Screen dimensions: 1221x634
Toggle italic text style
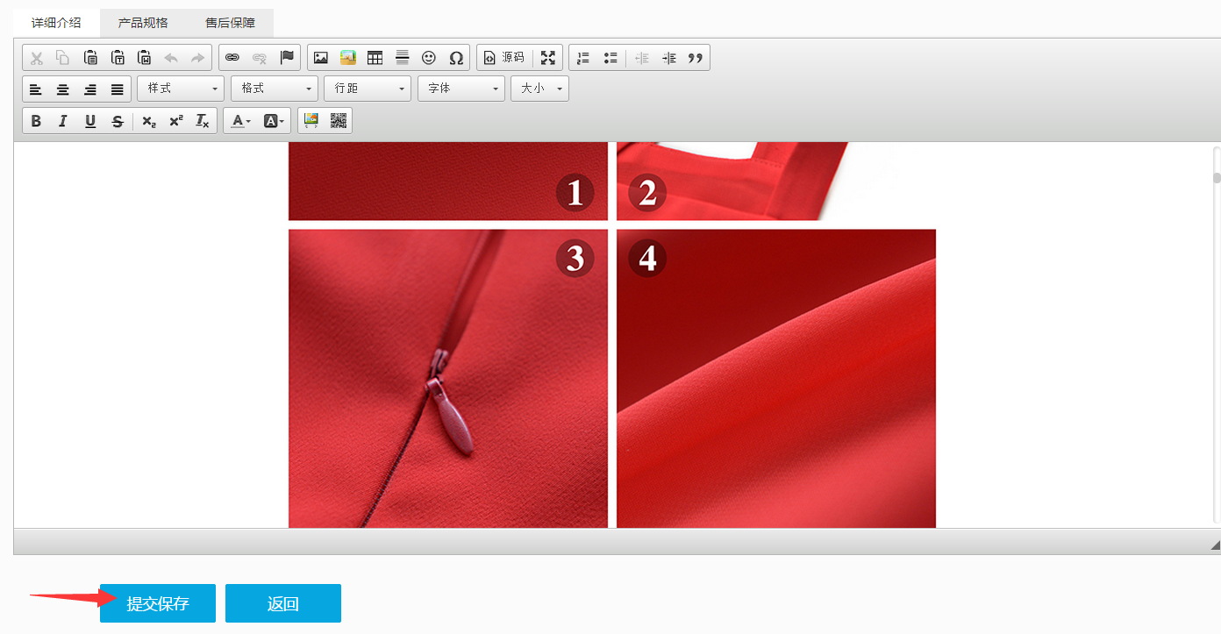(x=63, y=121)
